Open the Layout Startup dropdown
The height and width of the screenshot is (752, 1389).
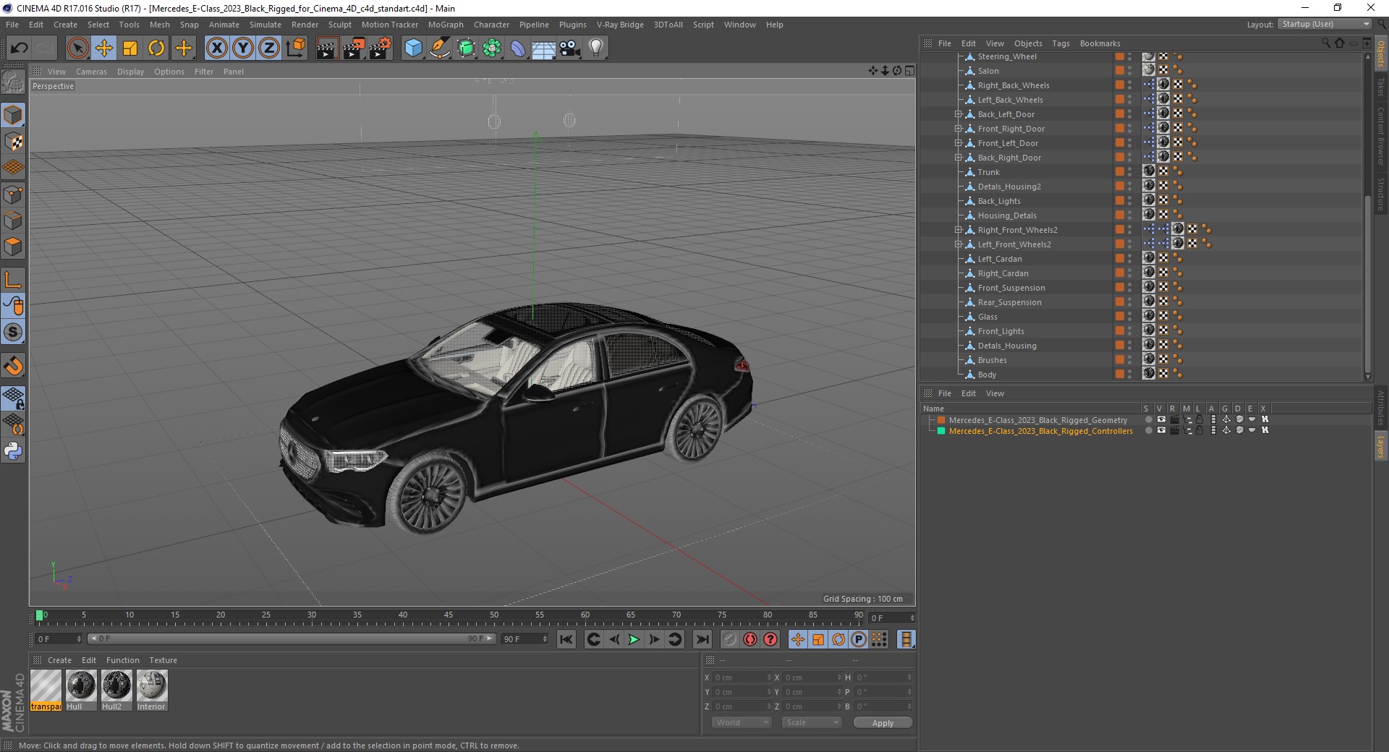[1325, 24]
